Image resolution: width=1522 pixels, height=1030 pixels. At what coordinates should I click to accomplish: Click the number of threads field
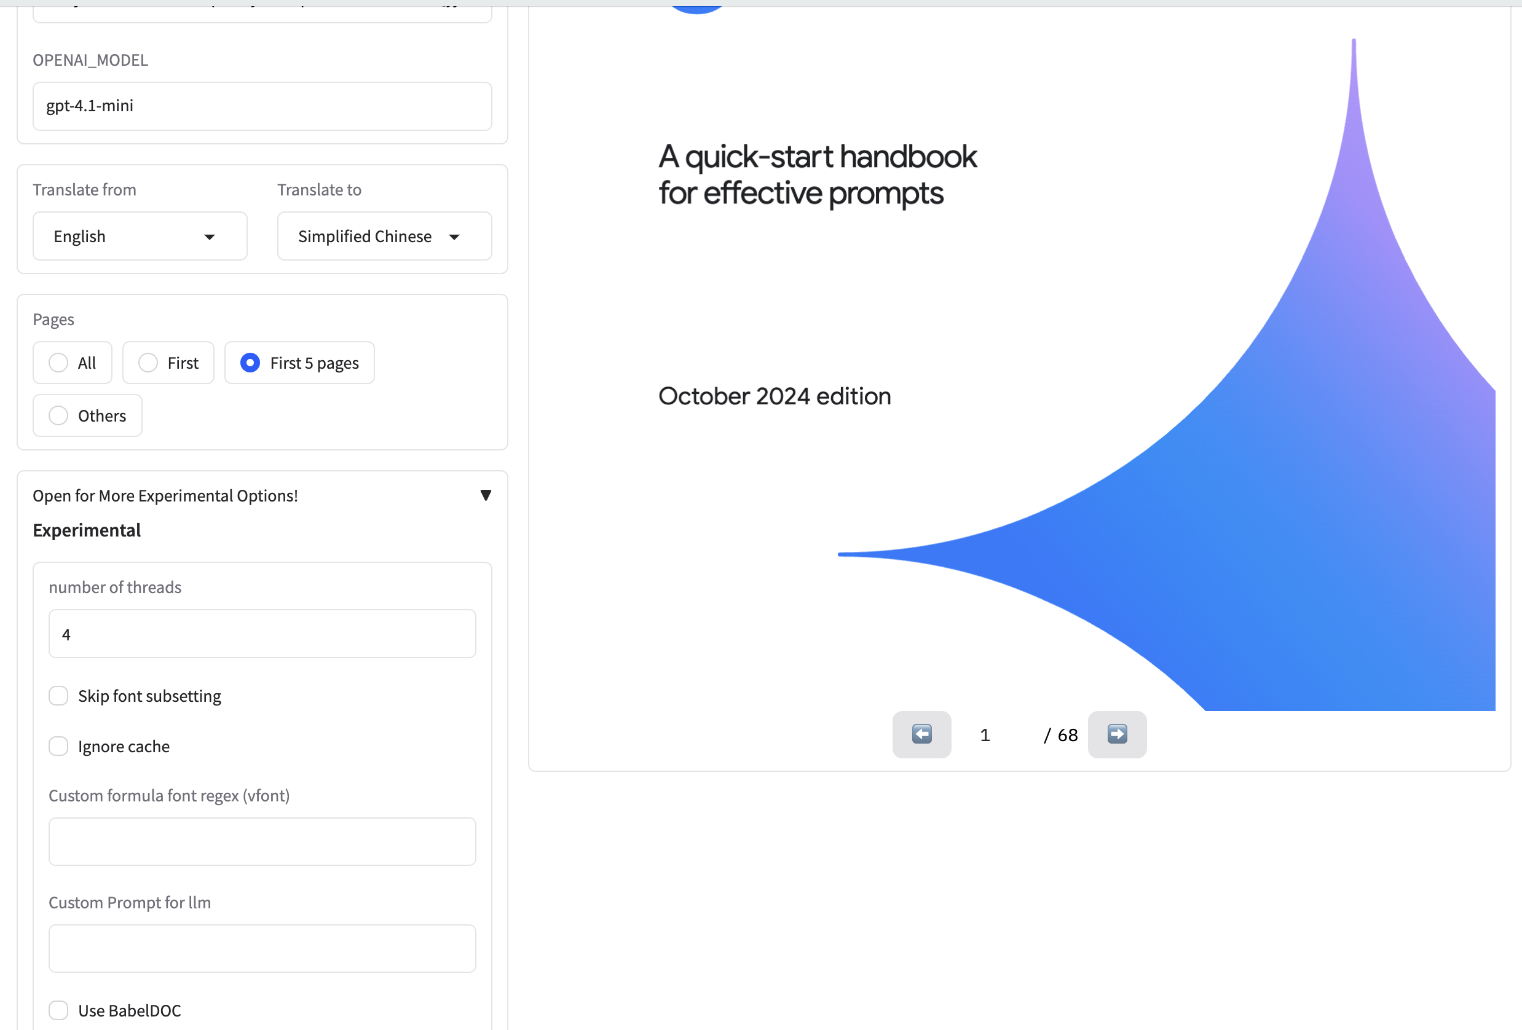[262, 634]
